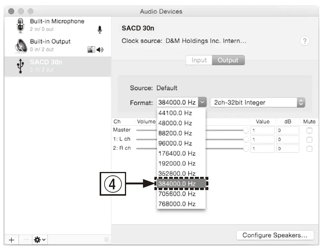Mute the 1: L ch checkbox

click(x=309, y=140)
